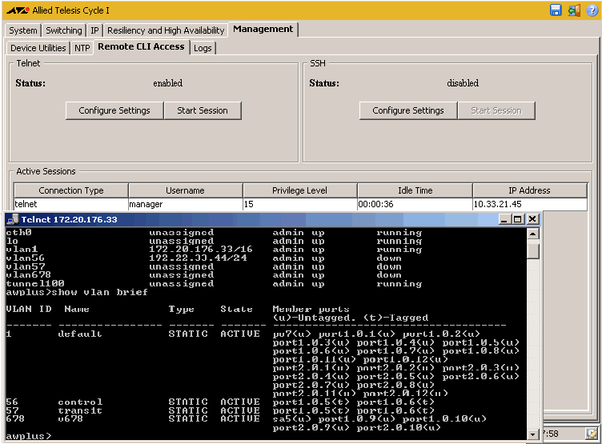Click SSH Configure Settings button

tap(408, 110)
